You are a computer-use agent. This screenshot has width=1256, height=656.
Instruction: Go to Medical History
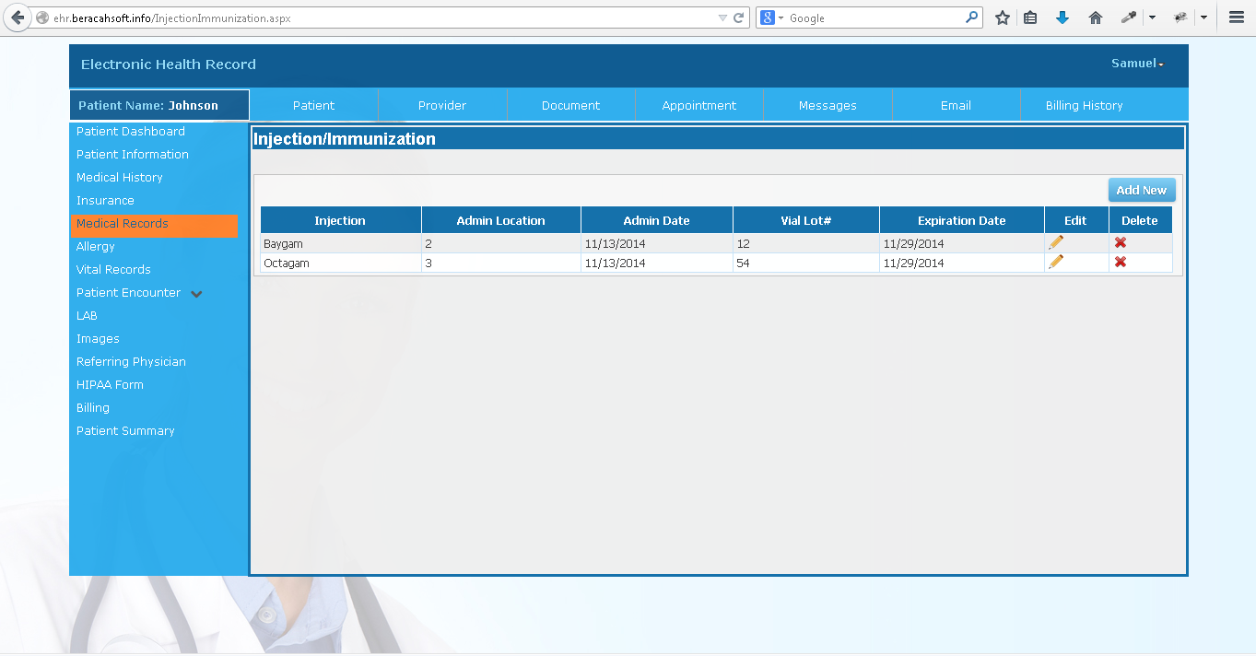(120, 178)
